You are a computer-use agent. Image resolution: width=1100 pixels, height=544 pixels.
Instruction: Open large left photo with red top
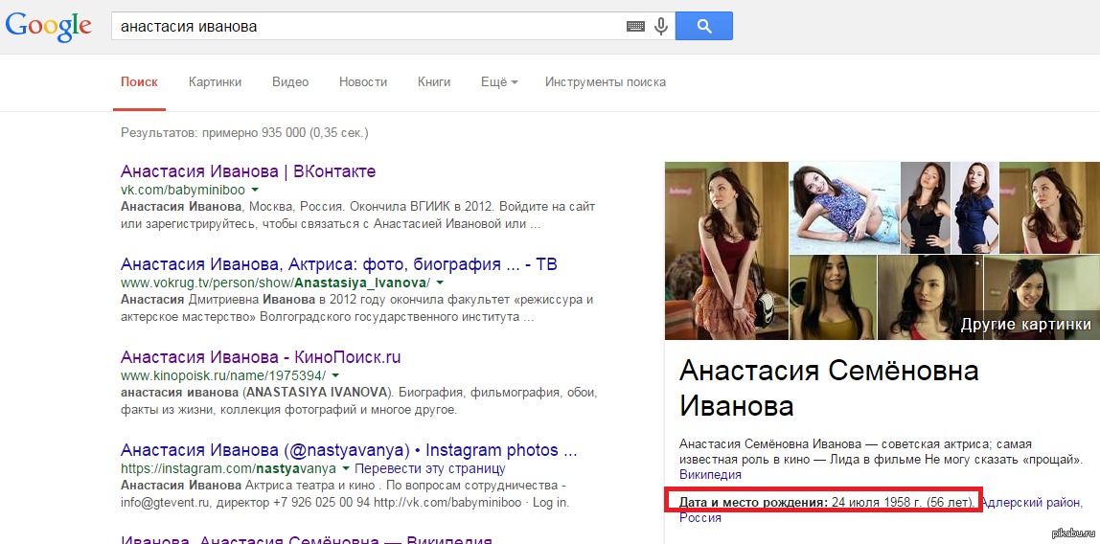pos(726,251)
